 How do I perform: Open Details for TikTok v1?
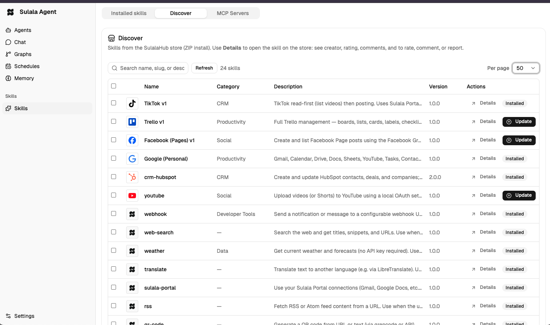pos(484,103)
